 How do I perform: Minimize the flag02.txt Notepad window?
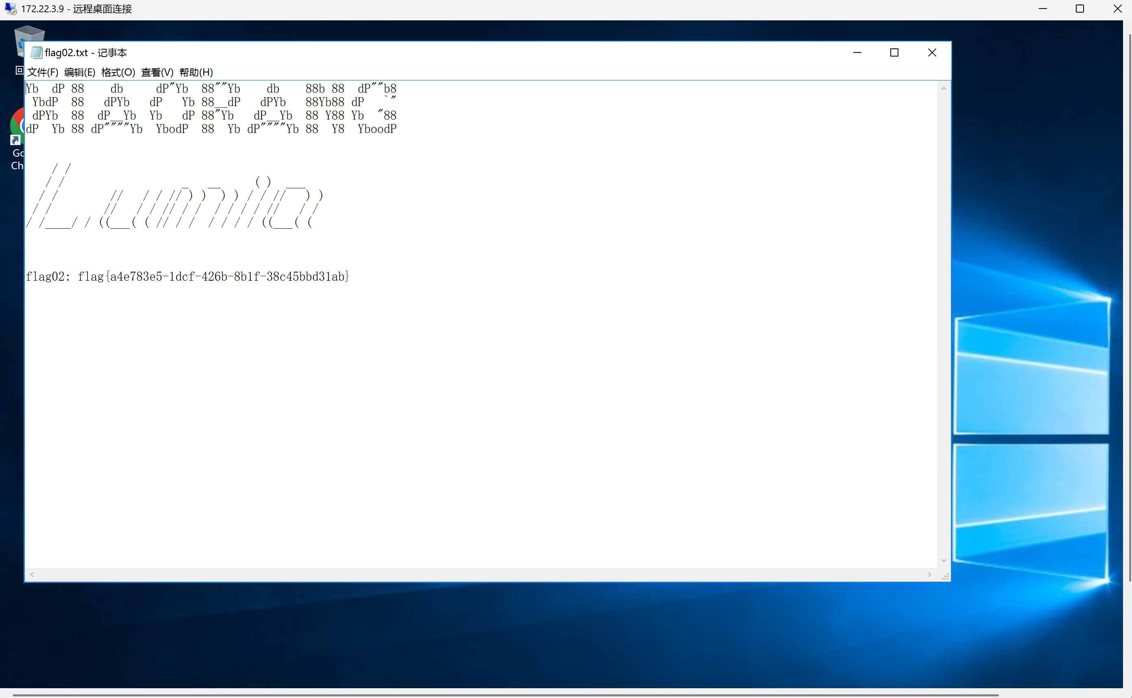pos(857,52)
